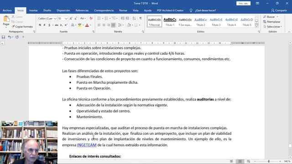Apply text effects icon
Viewport: 292px width, 164px height.
tap(73, 25)
